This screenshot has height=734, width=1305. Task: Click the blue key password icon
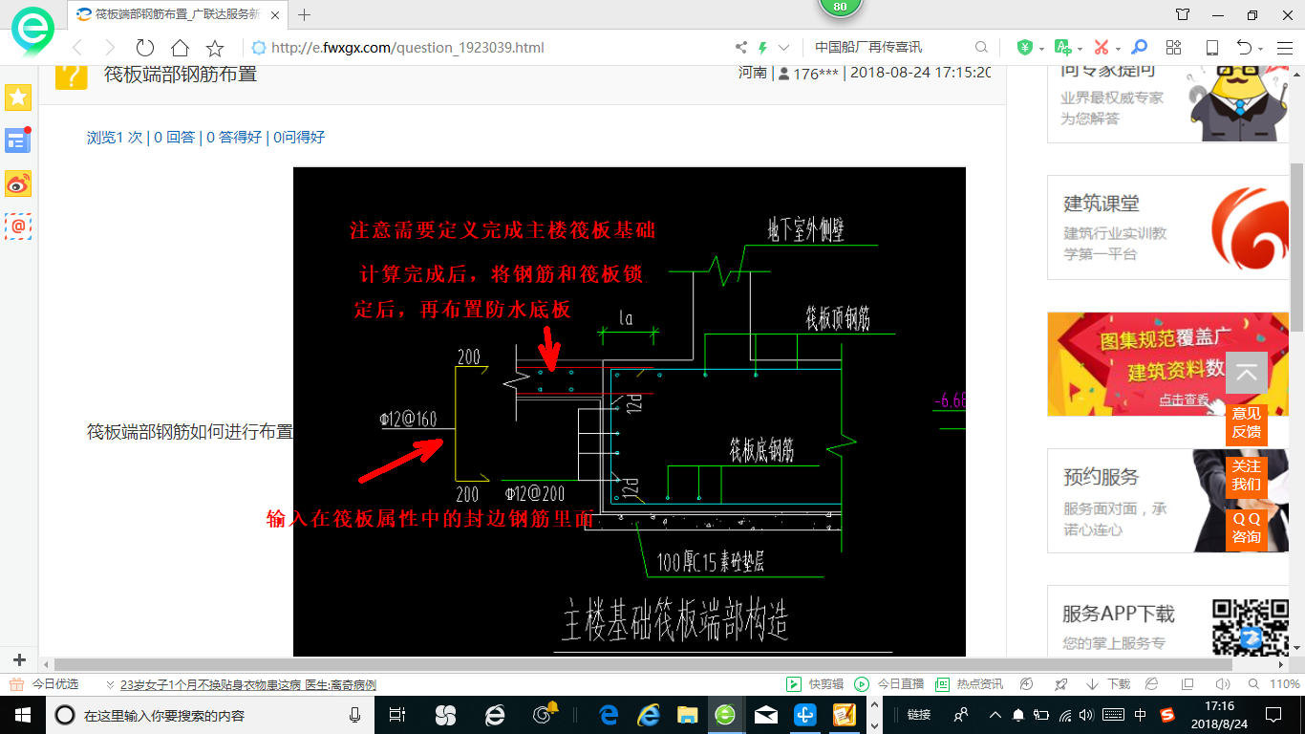[x=1139, y=47]
